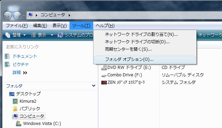Open the ファイル(F) menu
The height and width of the screenshot is (128, 222).
click(x=17, y=26)
